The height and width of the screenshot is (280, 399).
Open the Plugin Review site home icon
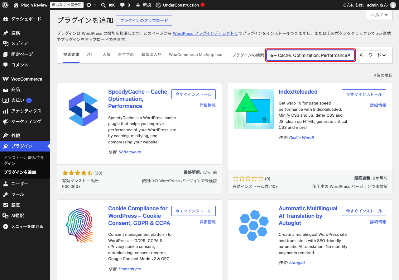pos(16,5)
